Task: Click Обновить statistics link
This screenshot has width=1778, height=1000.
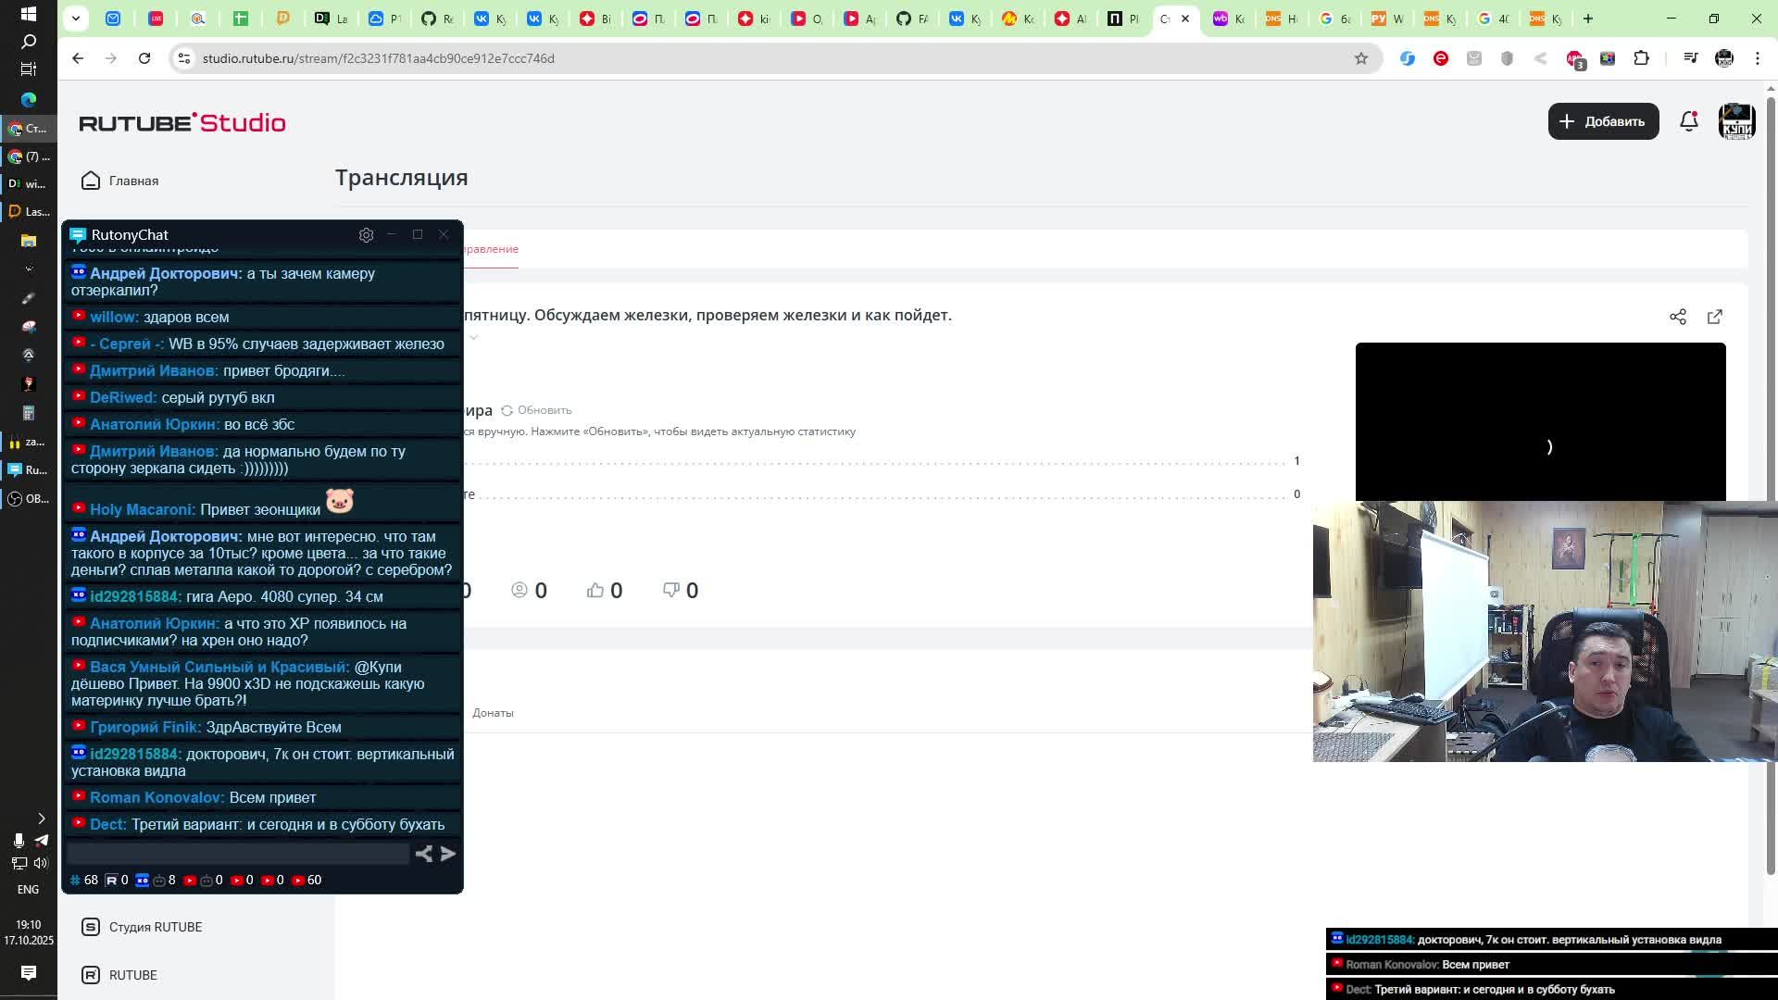Action: click(x=536, y=410)
